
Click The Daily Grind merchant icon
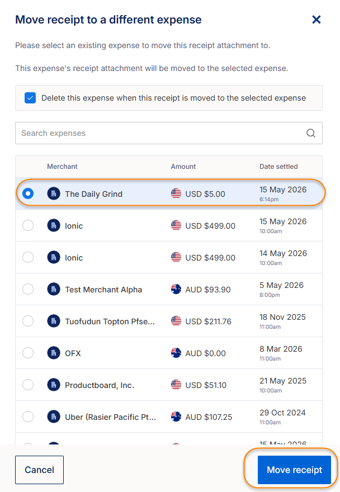pyautogui.click(x=54, y=193)
